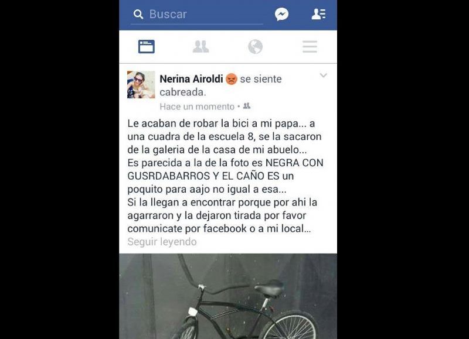Click 'se siente cabreada' feeling text
This screenshot has height=339, width=469.
tap(221, 85)
